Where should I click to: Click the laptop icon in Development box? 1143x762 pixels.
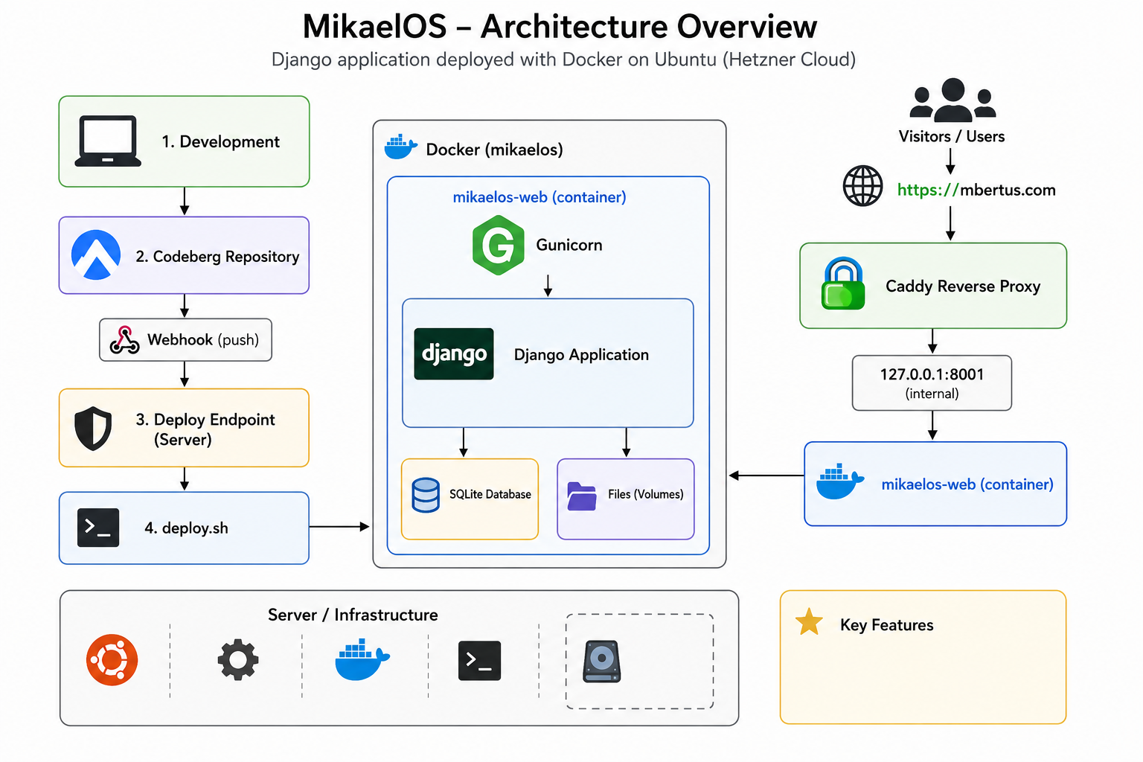pos(108,141)
